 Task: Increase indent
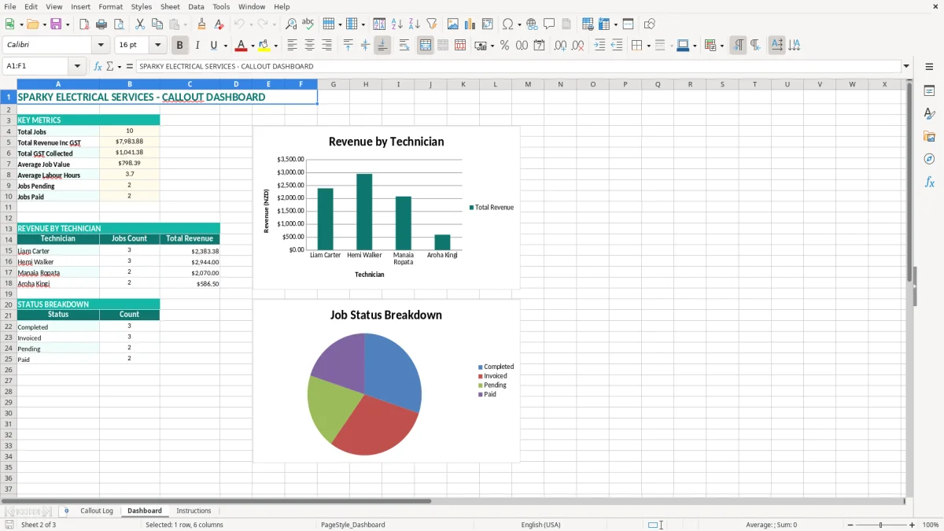[599, 46]
